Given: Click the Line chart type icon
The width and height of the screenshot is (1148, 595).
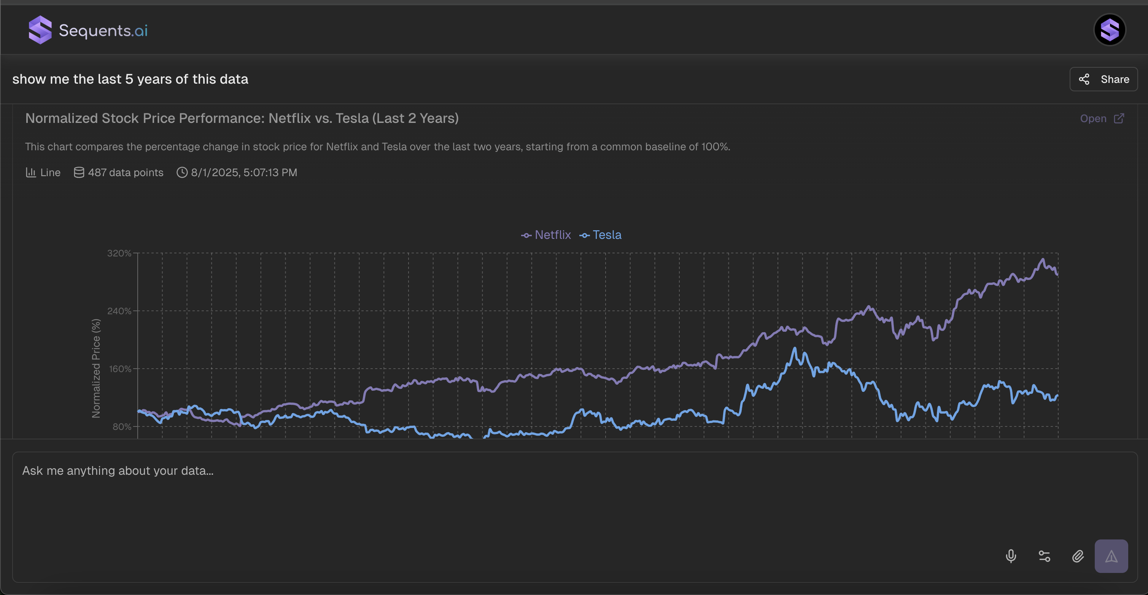Looking at the screenshot, I should 31,172.
